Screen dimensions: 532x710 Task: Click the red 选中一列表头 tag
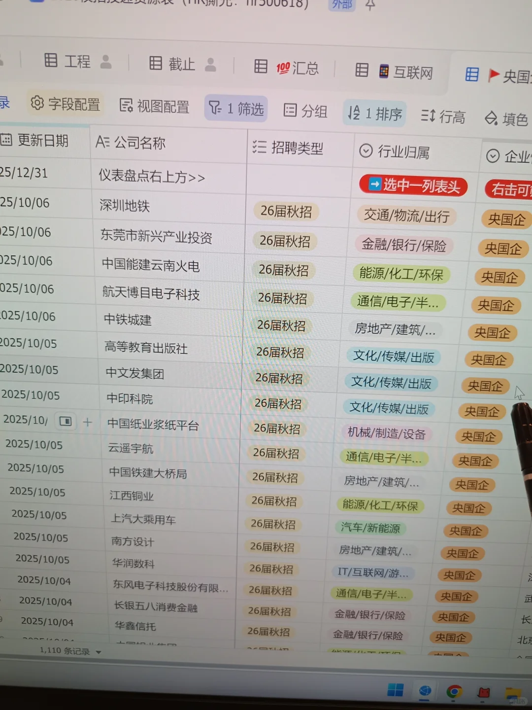click(x=413, y=185)
